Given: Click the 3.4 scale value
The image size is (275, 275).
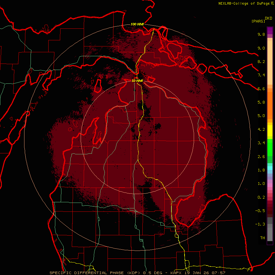Looking at the screenshot, I should coord(261,143).
